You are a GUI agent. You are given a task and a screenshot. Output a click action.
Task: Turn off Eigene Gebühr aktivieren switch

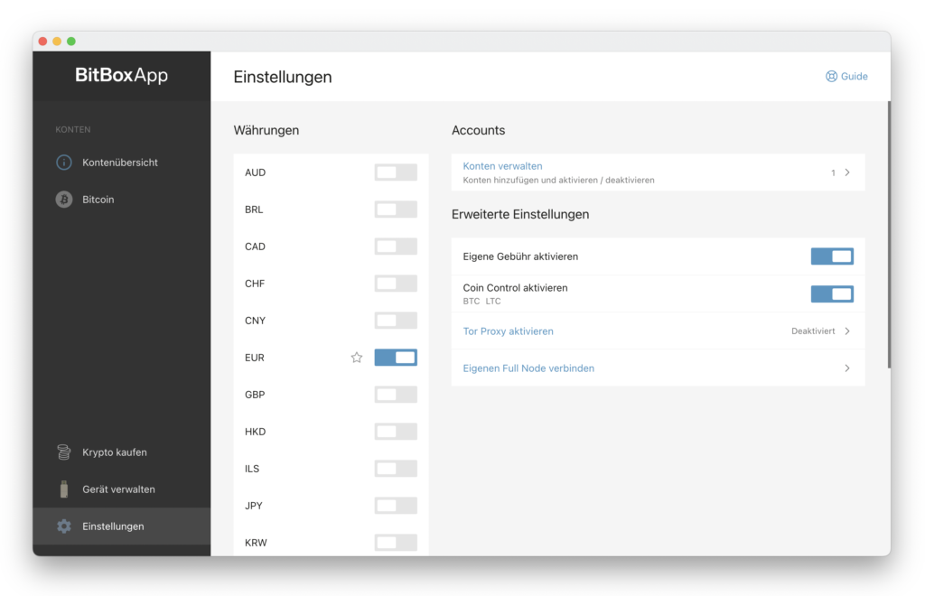tap(832, 256)
